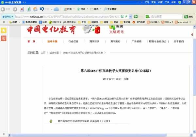This screenshot has width=196, height=137.
Task: Open the 查看 View menu
Action: coord(154,2)
